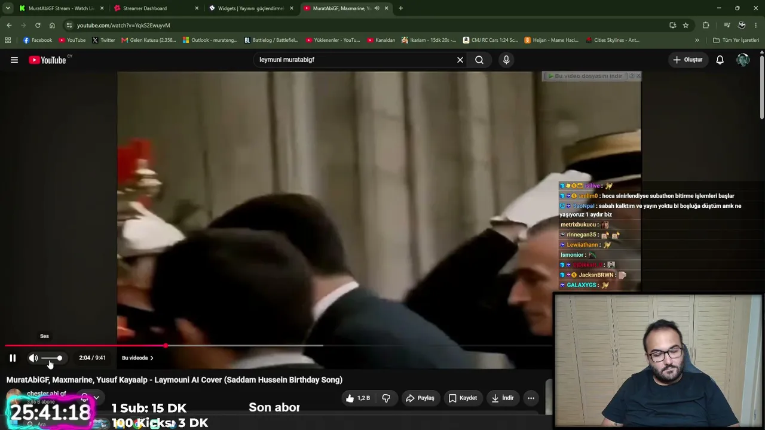Open the Heijan bookmark
This screenshot has width=765, height=430.
[x=551, y=40]
